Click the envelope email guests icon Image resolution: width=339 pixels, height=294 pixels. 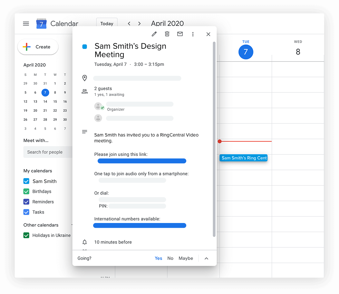pyautogui.click(x=180, y=34)
